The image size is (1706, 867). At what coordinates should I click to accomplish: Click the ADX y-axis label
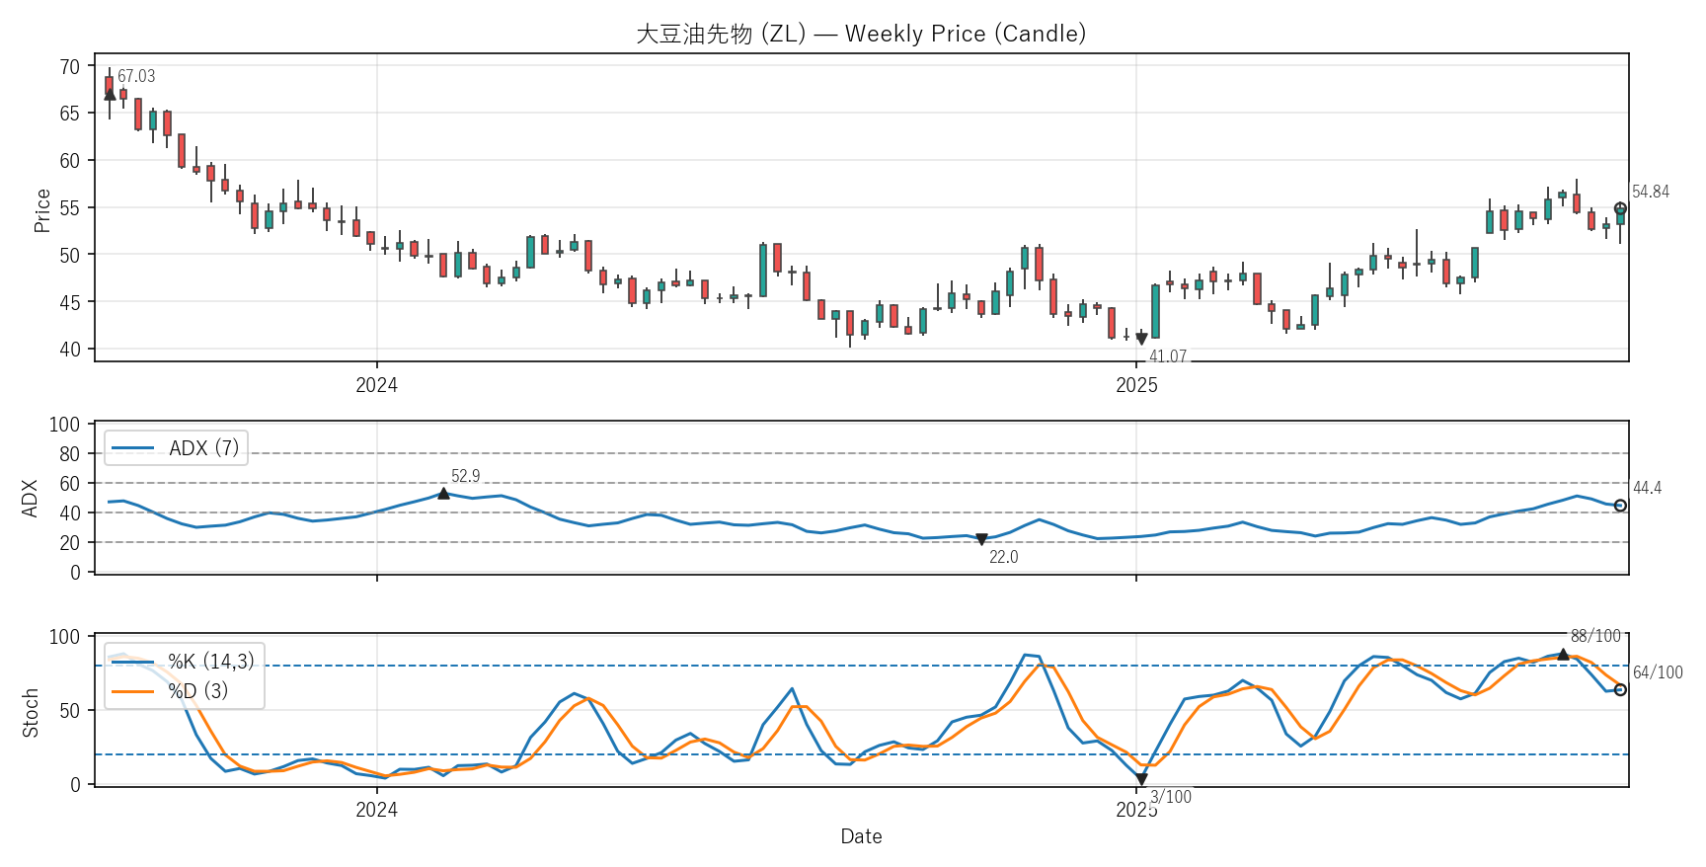30,499
